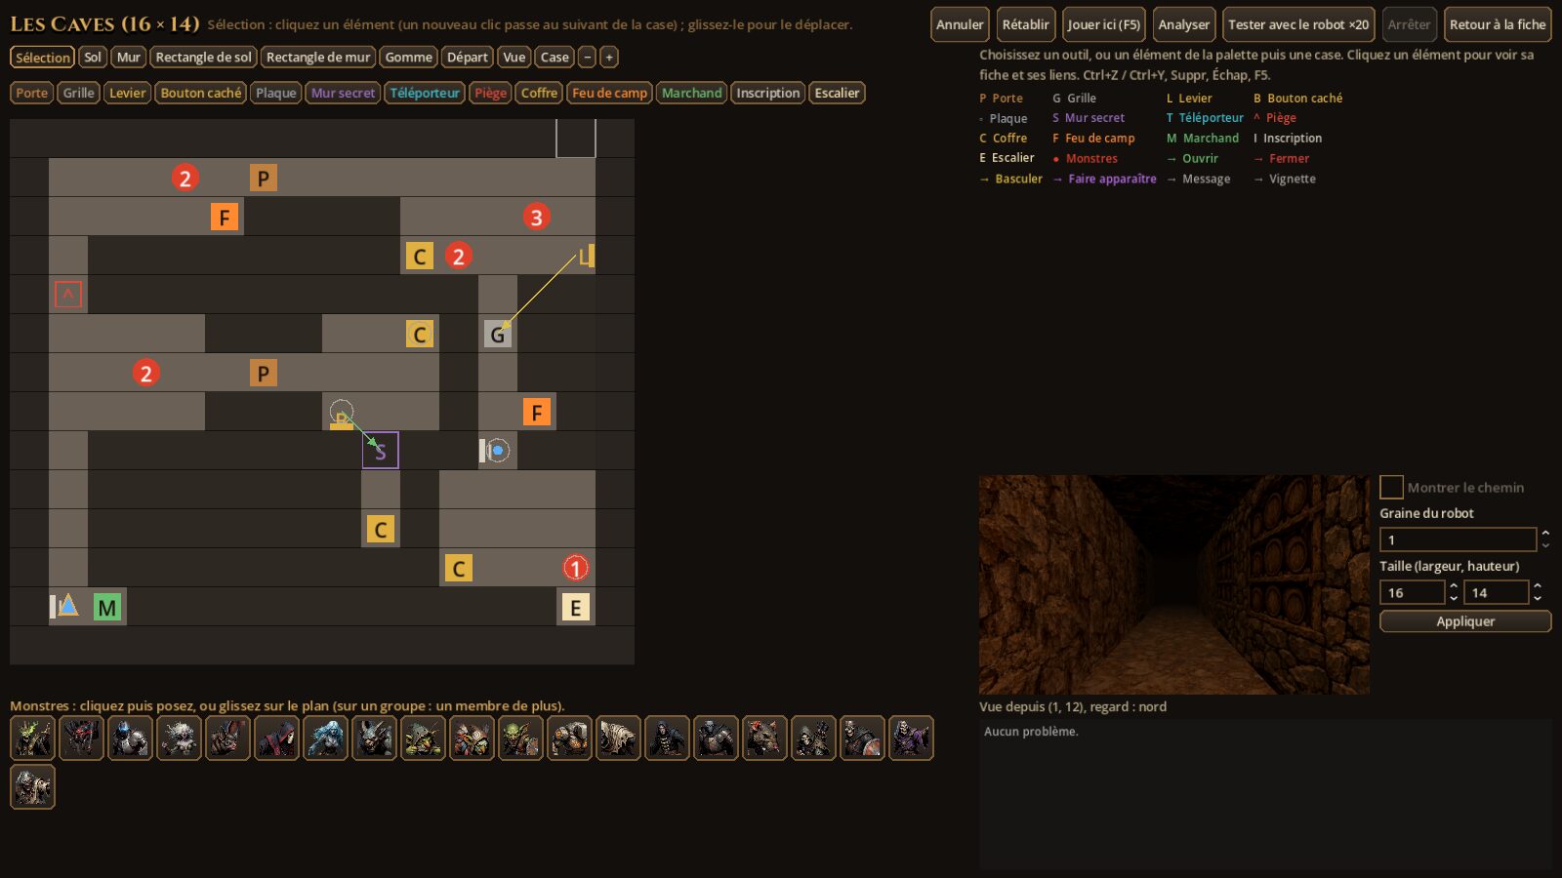1562x878 pixels.
Task: Enable the Montrer le chemin checkbox
Action: click(1391, 487)
